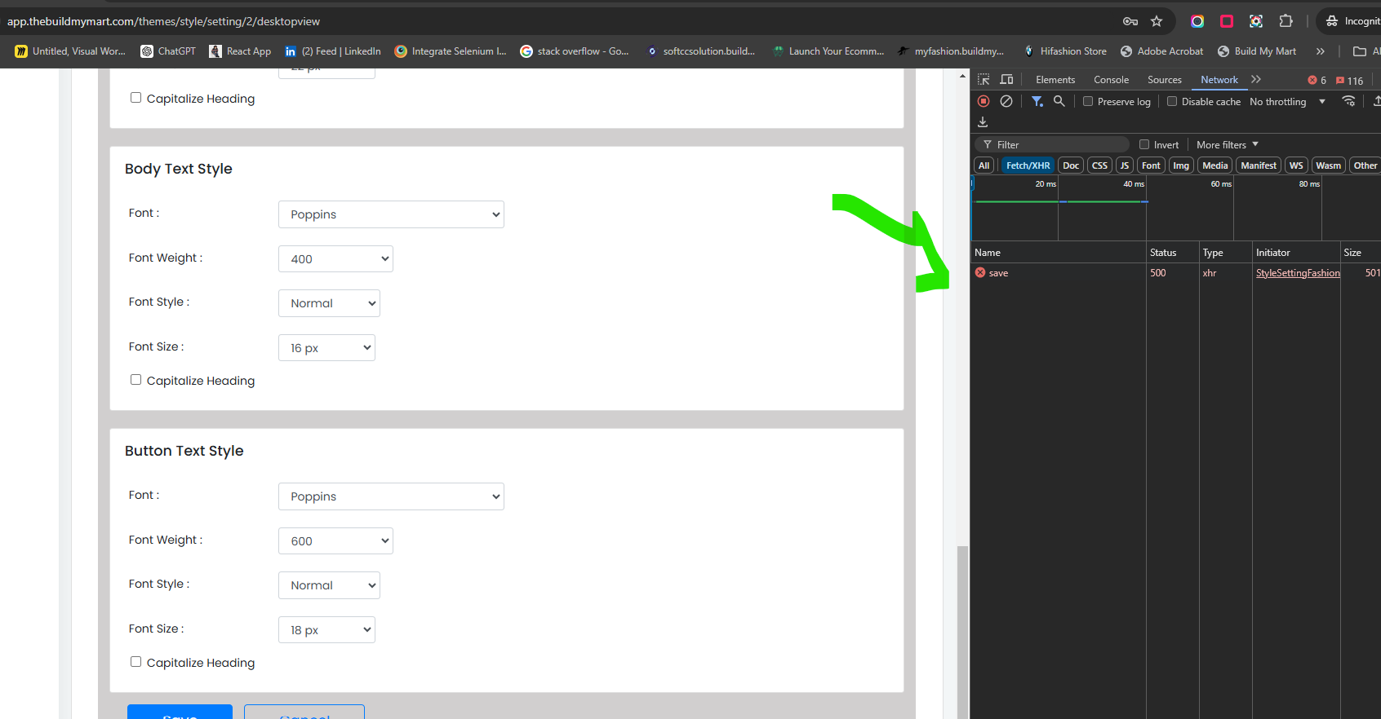The image size is (1381, 719).
Task: Toggle the Fetch/XHR type filter
Action: coord(1028,165)
